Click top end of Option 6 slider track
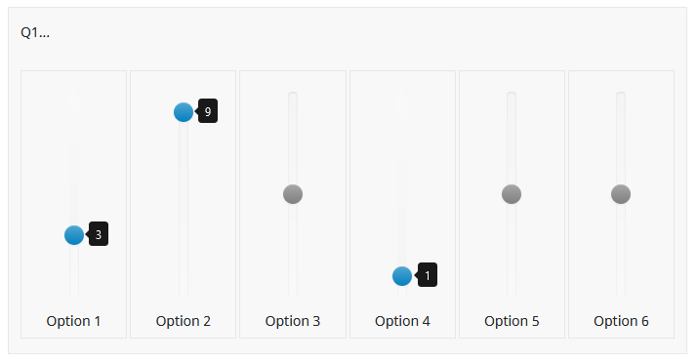 [621, 96]
